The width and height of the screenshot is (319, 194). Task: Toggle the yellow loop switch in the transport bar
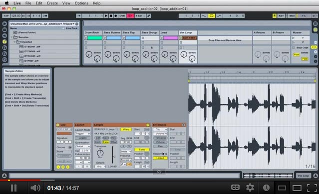point(212,15)
